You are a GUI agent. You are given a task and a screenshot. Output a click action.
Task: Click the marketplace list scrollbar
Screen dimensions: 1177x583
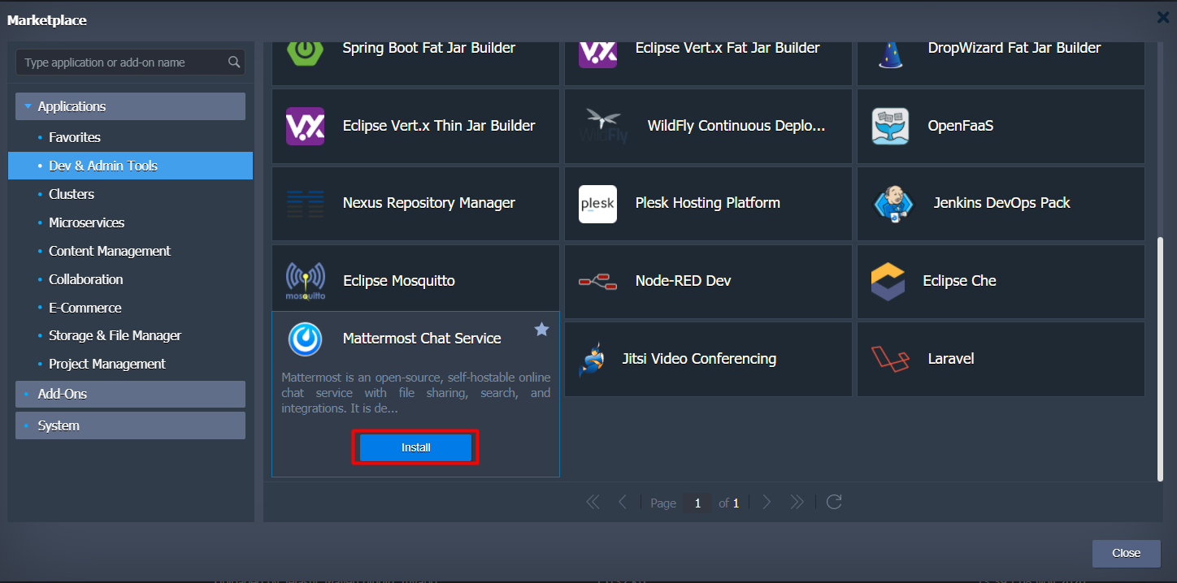pos(1160,357)
